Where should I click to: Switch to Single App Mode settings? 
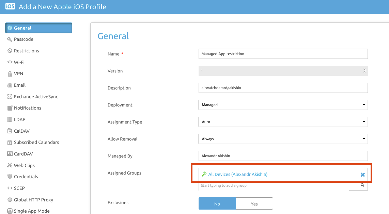(x=31, y=211)
